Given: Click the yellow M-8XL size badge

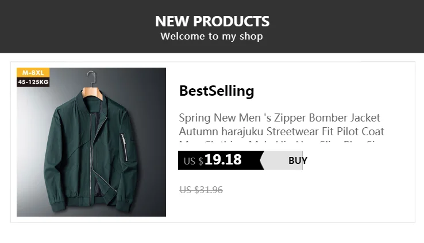Looking at the screenshot, I should click(33, 72).
